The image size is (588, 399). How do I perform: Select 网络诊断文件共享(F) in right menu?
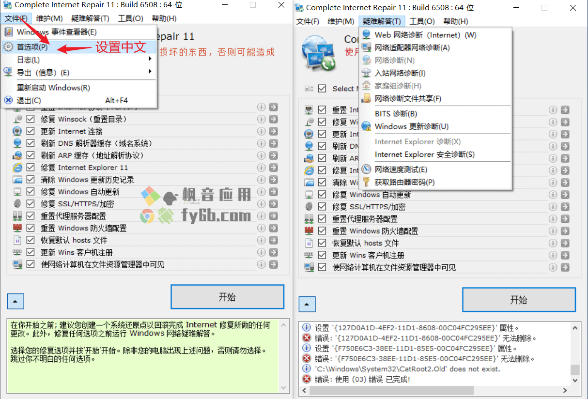pyautogui.click(x=435, y=98)
